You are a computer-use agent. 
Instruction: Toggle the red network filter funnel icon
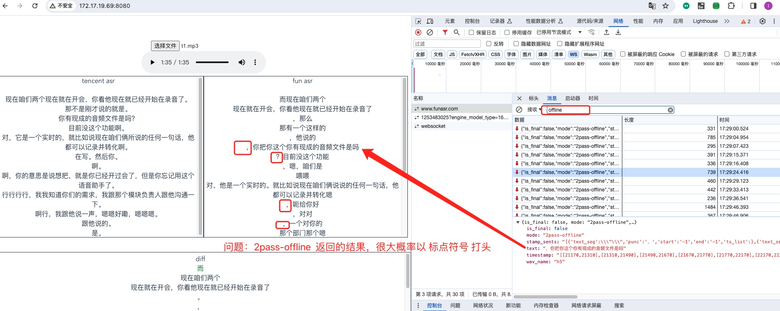tap(445, 32)
